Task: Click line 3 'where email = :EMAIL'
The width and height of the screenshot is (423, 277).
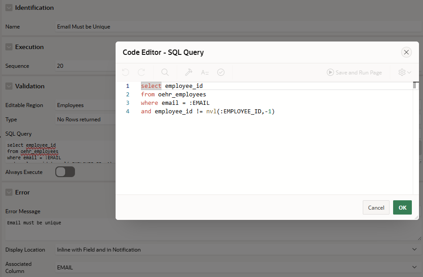Action: tap(175, 103)
